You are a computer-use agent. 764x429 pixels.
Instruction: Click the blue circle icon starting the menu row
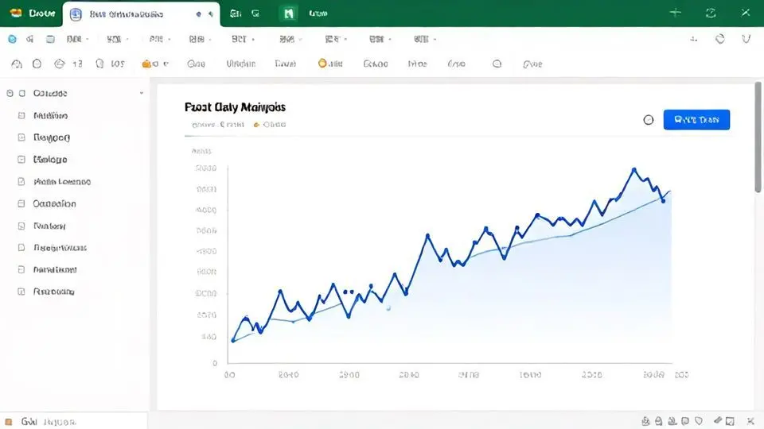[x=11, y=39]
